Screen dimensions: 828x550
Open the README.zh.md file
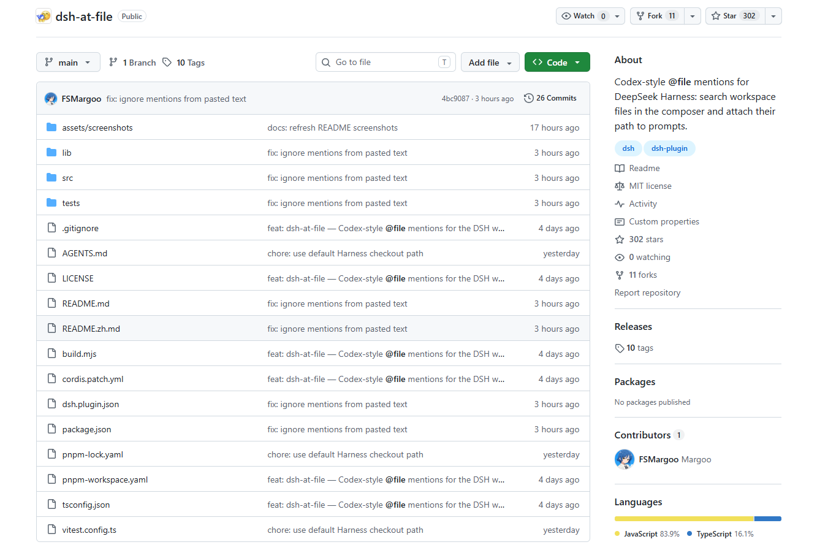point(91,329)
